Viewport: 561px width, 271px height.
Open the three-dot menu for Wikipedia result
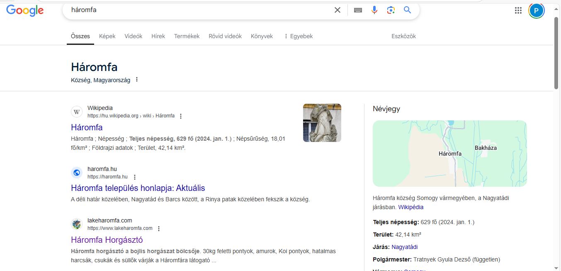(x=180, y=116)
